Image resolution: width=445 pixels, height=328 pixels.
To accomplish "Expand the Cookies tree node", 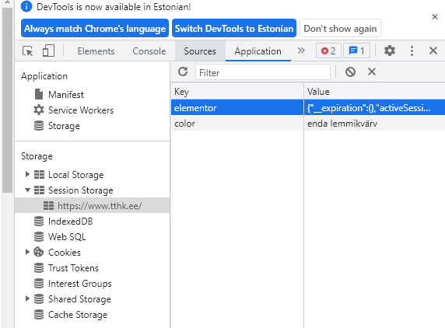I will (27, 252).
